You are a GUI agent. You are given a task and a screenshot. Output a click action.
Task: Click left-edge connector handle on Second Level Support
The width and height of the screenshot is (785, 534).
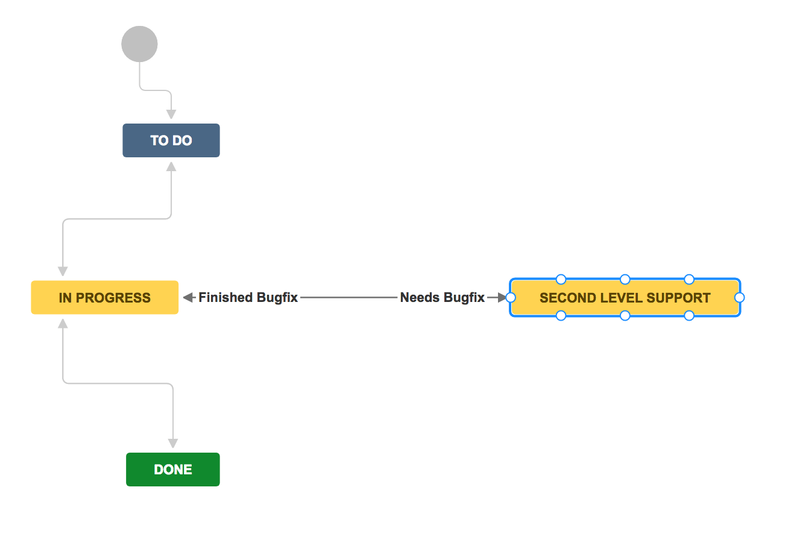pyautogui.click(x=511, y=297)
